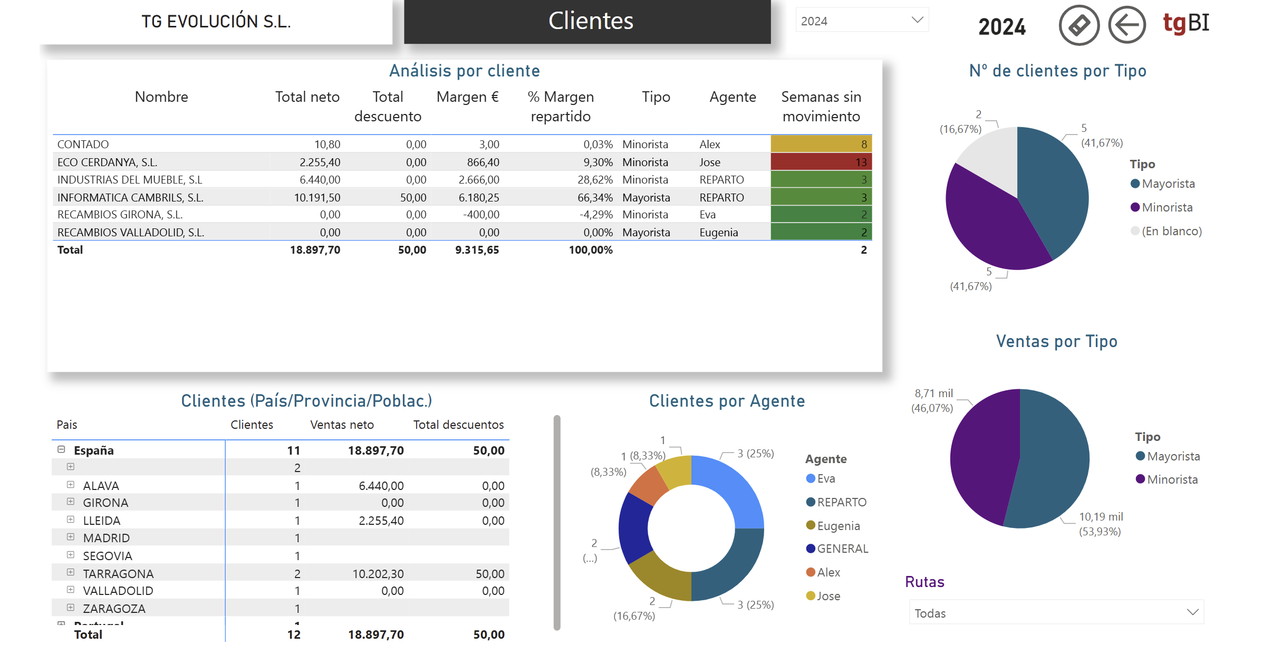Open the 2024 year dropdown
Screen dimensions: 1262x663
[862, 21]
